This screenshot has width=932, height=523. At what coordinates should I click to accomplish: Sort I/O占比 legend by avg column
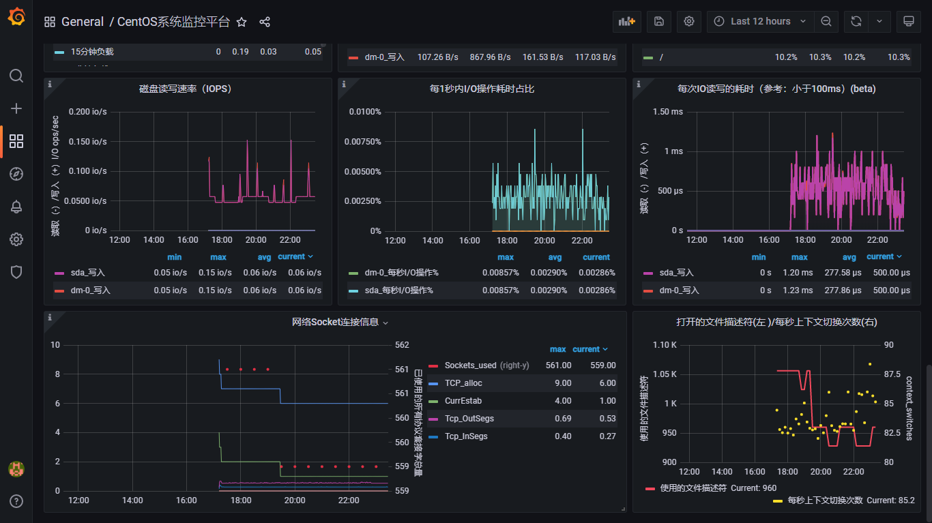tap(555, 257)
